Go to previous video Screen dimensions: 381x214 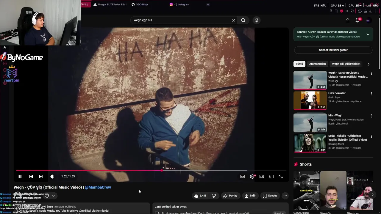[x=31, y=177]
